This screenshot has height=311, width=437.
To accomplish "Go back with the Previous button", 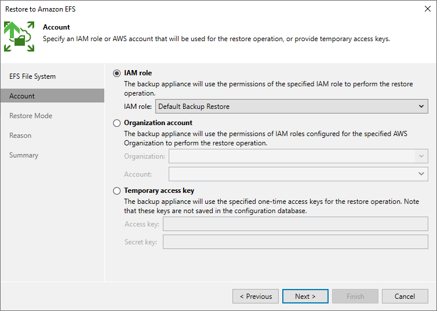I will point(256,297).
